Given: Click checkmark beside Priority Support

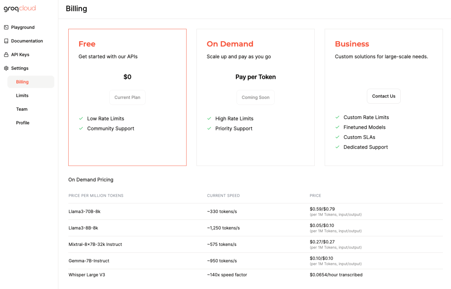Looking at the screenshot, I should pos(209,128).
